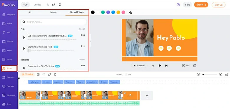The width and height of the screenshot is (230, 109).
Task: Select the 'Hello, wo...' subtitle clip
Action: [34, 82]
